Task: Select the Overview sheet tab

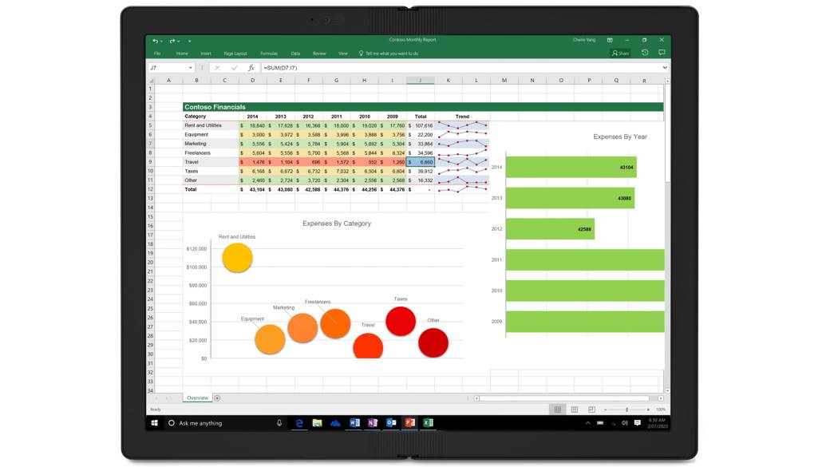Action: coord(197,398)
